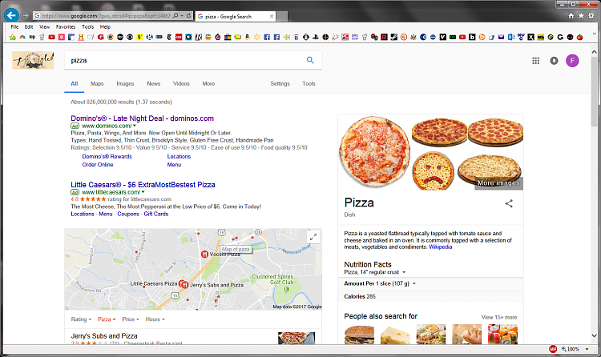Image resolution: width=601 pixels, height=357 pixels.
Task: Refresh the page from the address bar
Action: coord(188,16)
